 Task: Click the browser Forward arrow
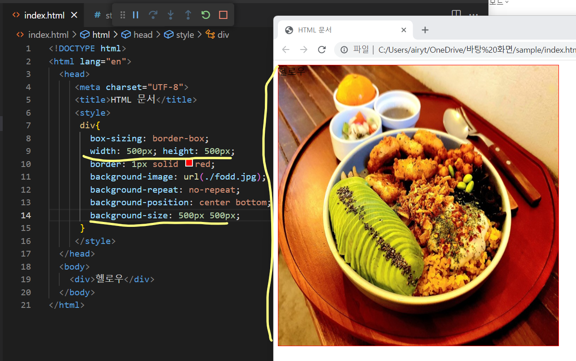(x=304, y=50)
